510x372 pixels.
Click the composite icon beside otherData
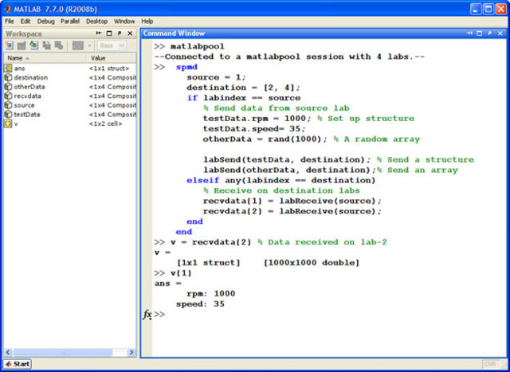pyautogui.click(x=8, y=87)
